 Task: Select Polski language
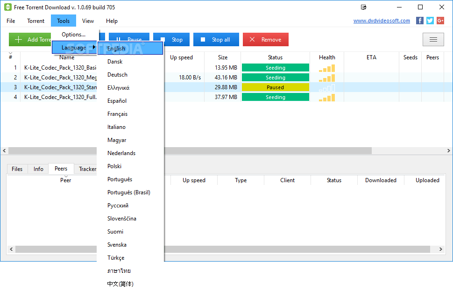click(x=130, y=166)
